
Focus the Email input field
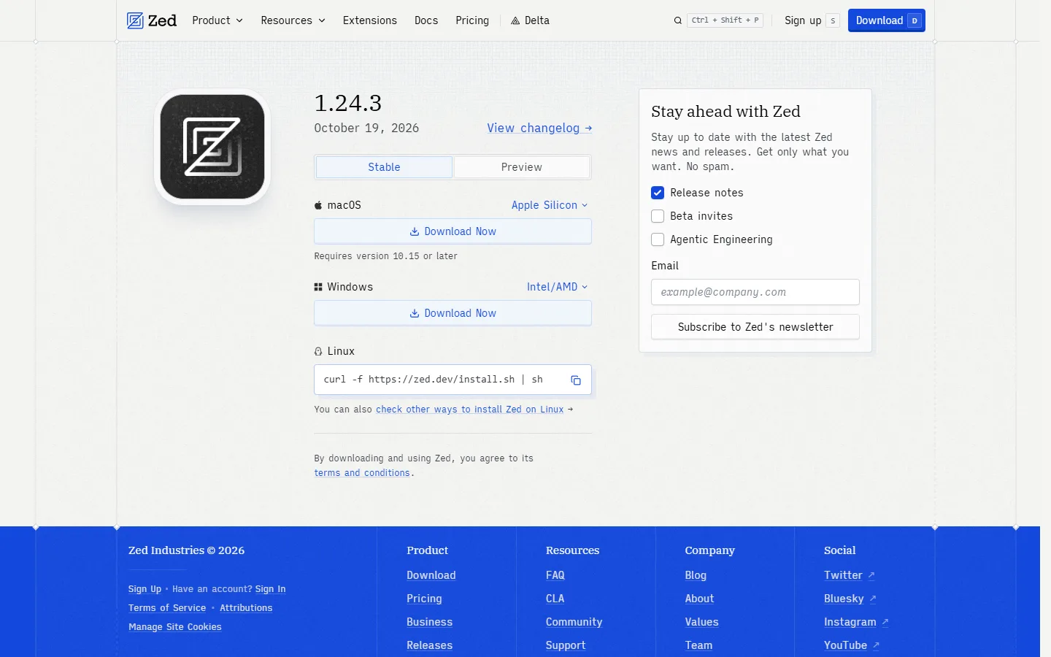(x=755, y=292)
